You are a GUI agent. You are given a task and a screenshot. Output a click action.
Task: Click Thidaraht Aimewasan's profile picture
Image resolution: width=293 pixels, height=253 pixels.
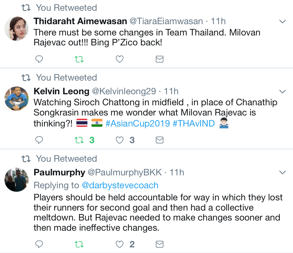coord(16,28)
